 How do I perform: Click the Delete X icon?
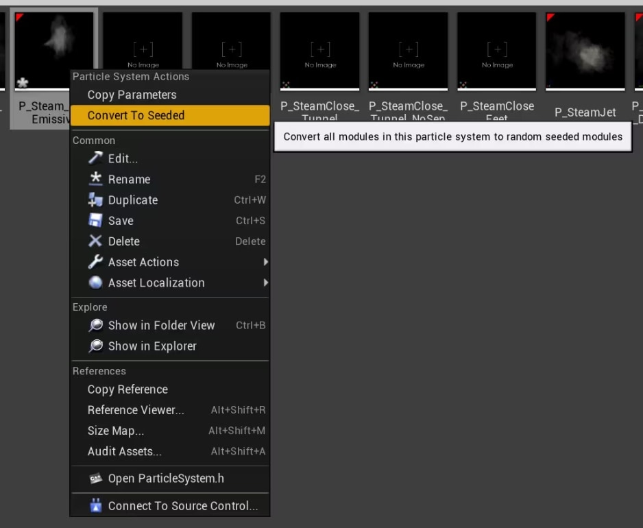pyautogui.click(x=95, y=241)
